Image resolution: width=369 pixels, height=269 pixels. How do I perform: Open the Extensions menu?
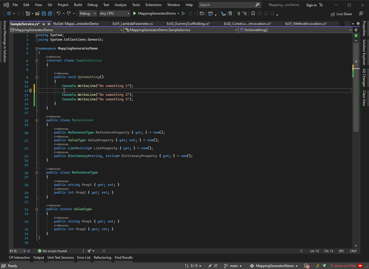(154, 5)
